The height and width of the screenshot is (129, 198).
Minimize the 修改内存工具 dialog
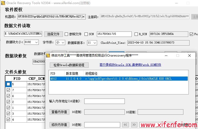[x=166, y=56]
